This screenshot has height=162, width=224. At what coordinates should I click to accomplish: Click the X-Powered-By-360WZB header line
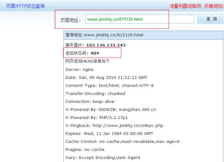point(111,110)
